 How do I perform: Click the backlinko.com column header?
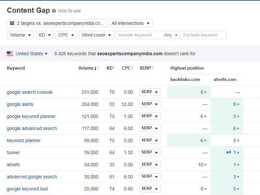click(185, 79)
